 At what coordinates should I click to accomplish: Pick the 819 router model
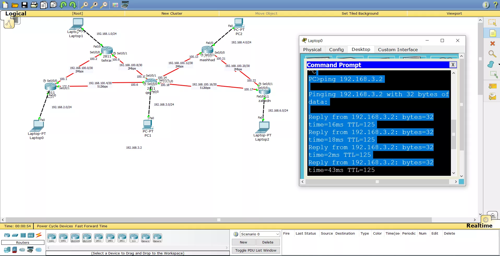click(x=134, y=238)
